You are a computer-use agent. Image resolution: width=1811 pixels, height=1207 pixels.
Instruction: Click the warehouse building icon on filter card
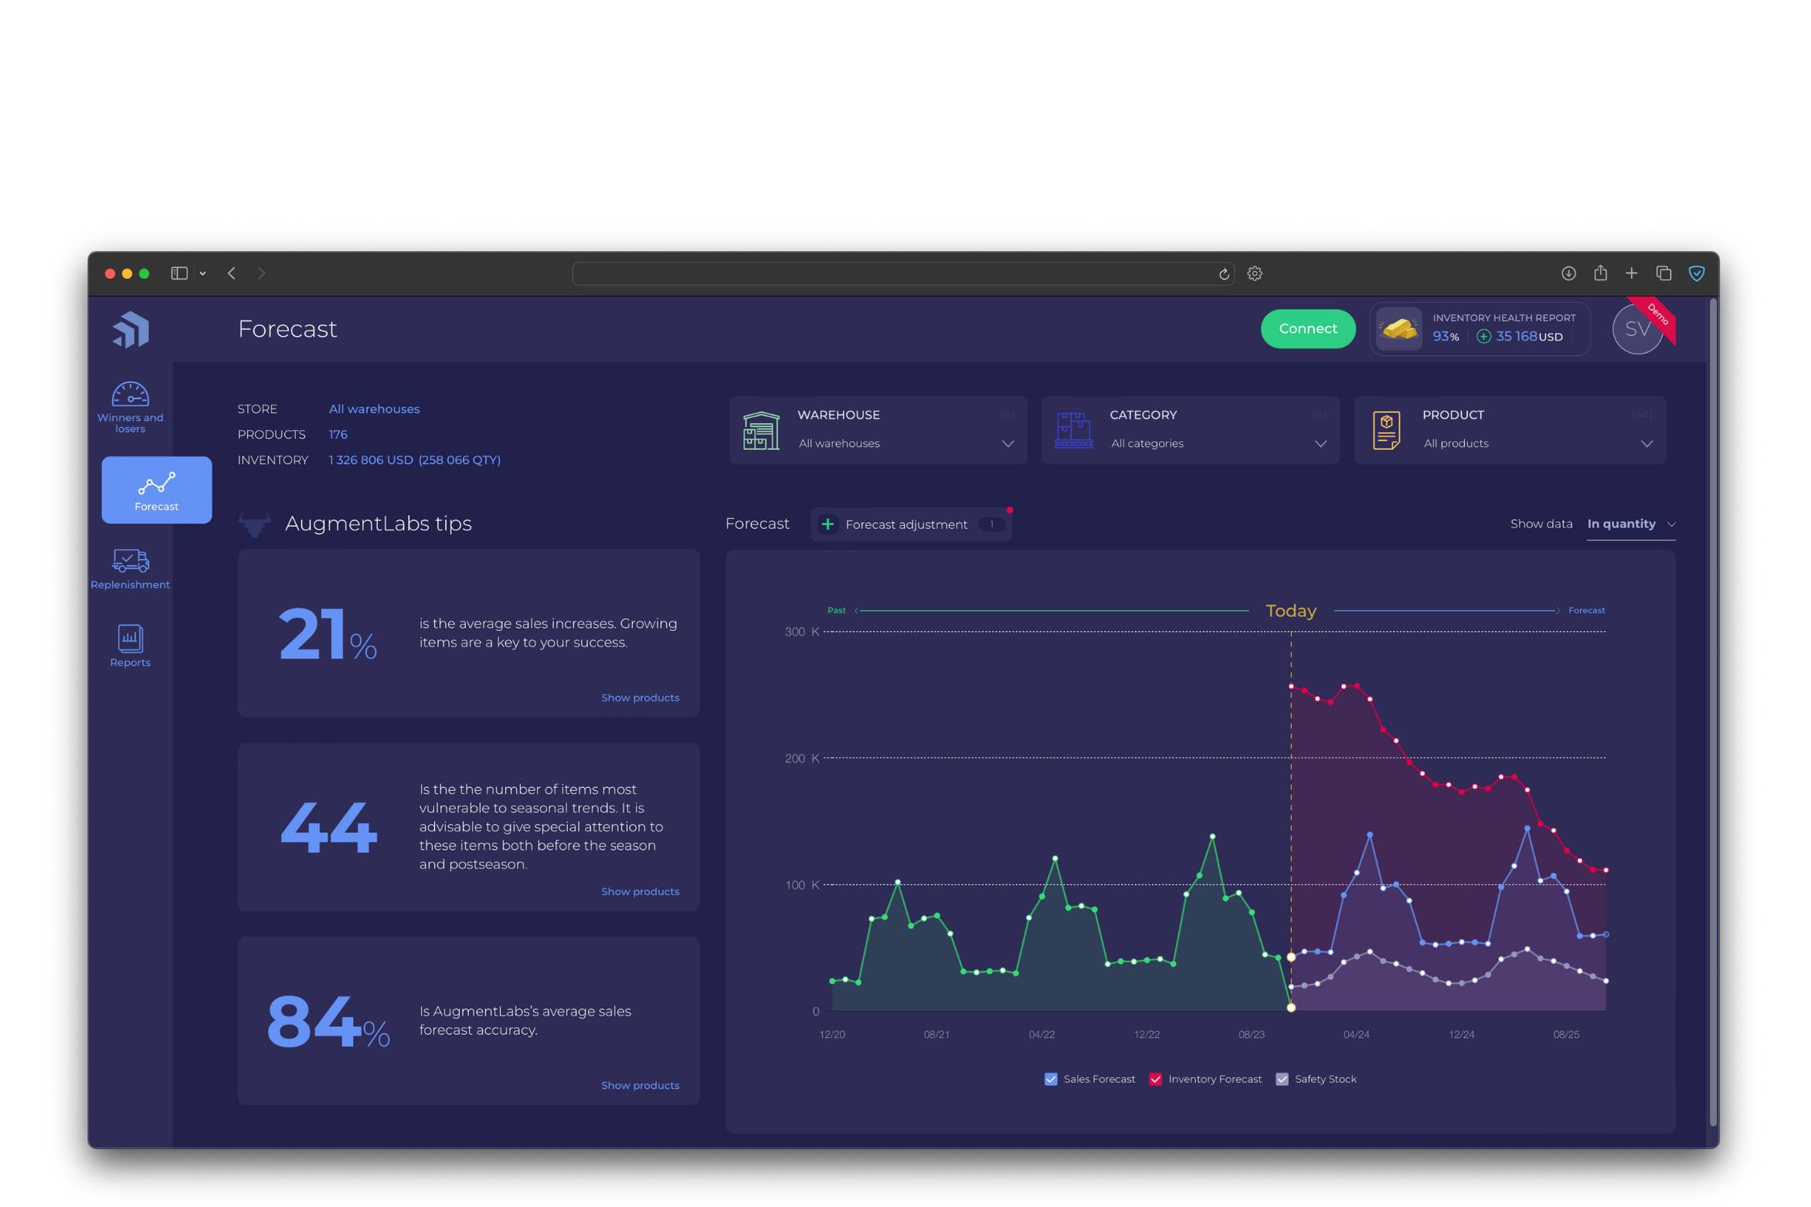(x=760, y=429)
